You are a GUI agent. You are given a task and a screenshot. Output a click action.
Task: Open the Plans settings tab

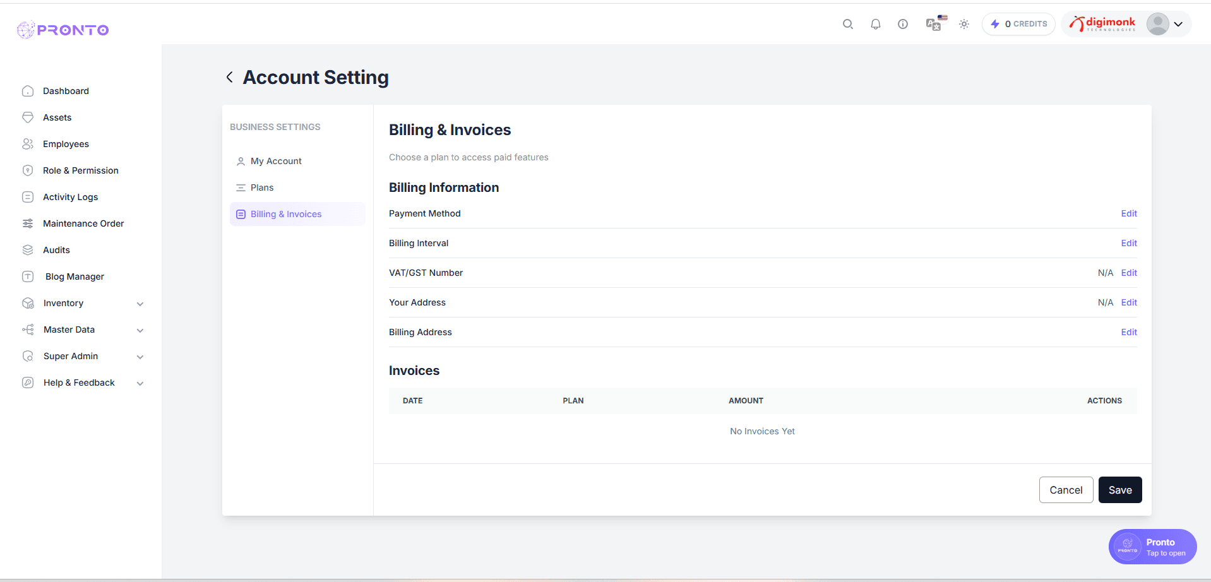[261, 187]
